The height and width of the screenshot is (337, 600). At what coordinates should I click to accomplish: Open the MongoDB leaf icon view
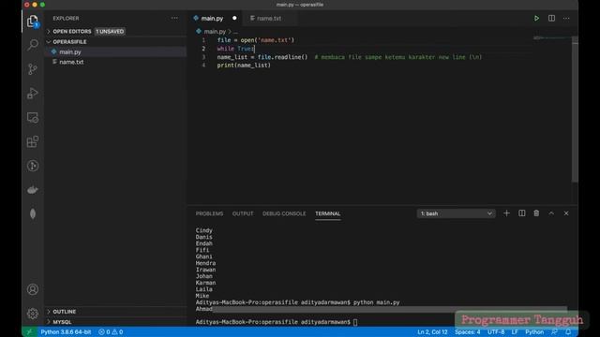tap(33, 214)
